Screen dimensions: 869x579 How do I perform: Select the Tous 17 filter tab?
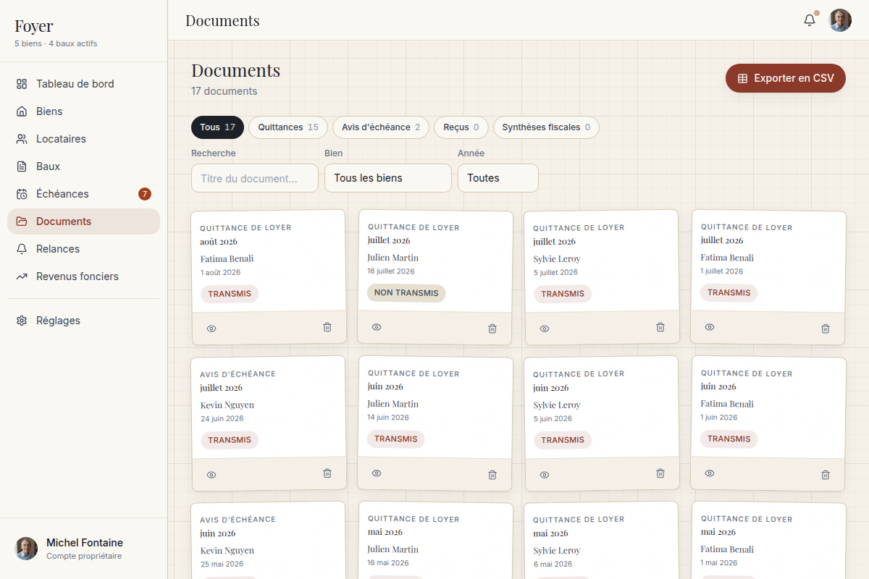tap(217, 127)
